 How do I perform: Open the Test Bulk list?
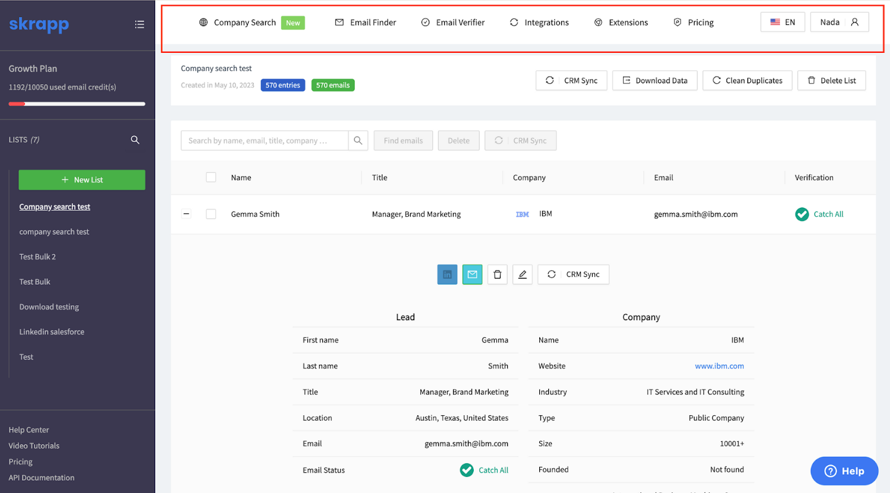tap(34, 282)
